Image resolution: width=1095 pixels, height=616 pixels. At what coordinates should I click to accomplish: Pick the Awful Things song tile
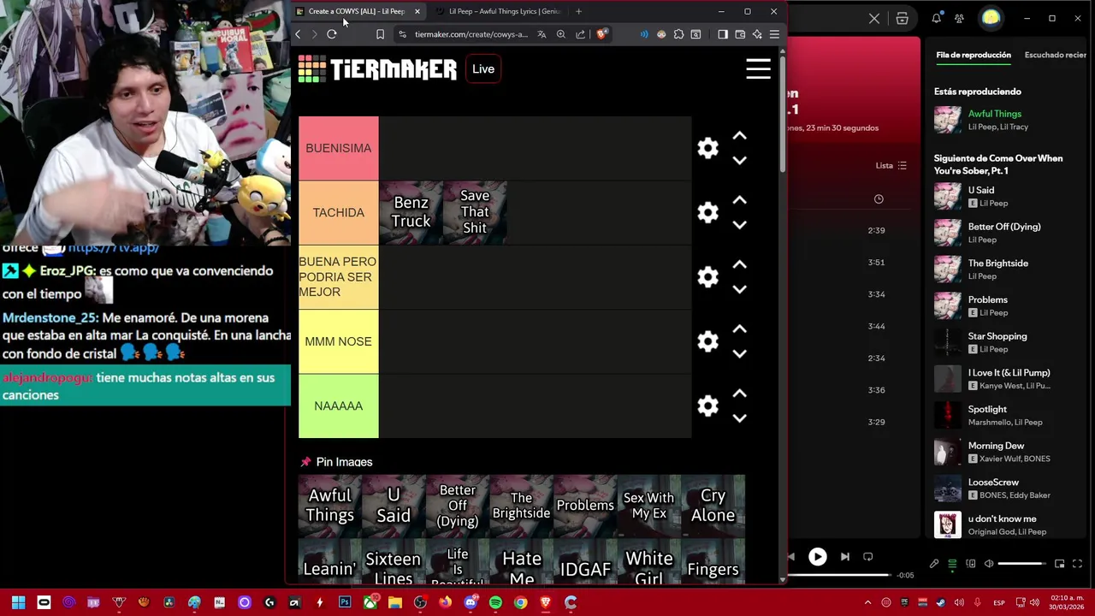coord(329,506)
